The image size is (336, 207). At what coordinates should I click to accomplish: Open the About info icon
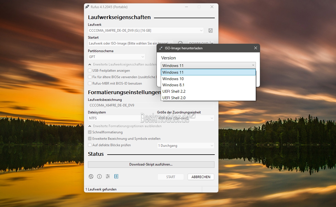click(99, 176)
